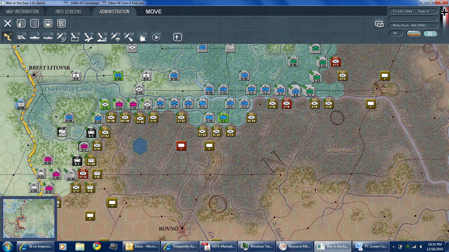This screenshot has height=252, width=449.
Task: Click the '36' value box
Action: (x=396, y=33)
